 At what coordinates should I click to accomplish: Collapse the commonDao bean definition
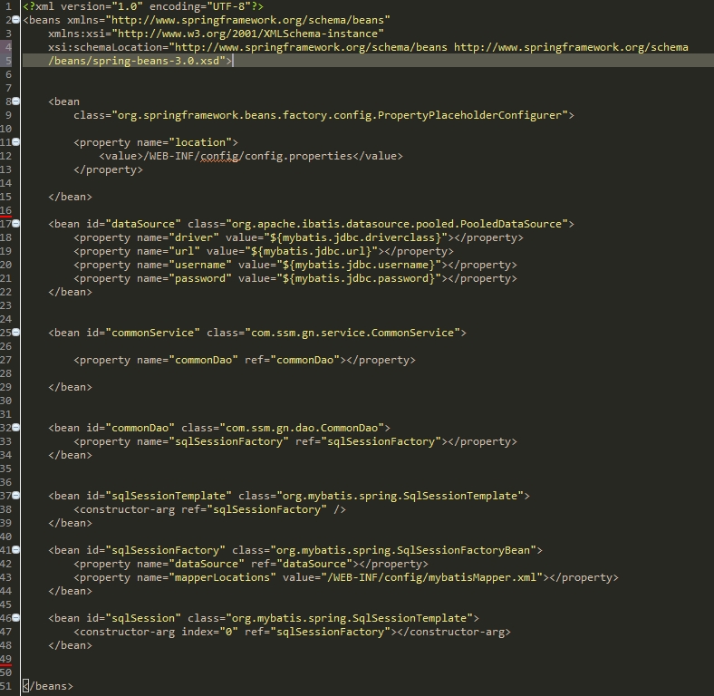pyautogui.click(x=17, y=428)
